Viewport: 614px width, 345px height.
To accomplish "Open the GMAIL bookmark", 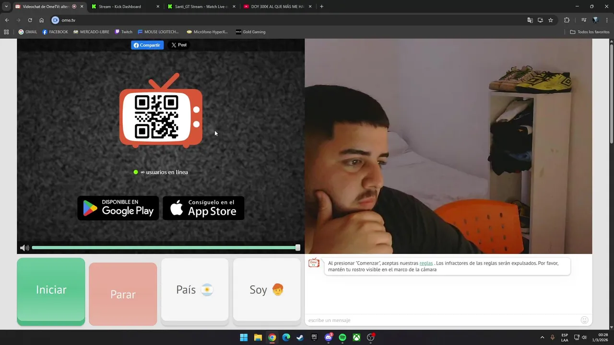I will tap(28, 32).
